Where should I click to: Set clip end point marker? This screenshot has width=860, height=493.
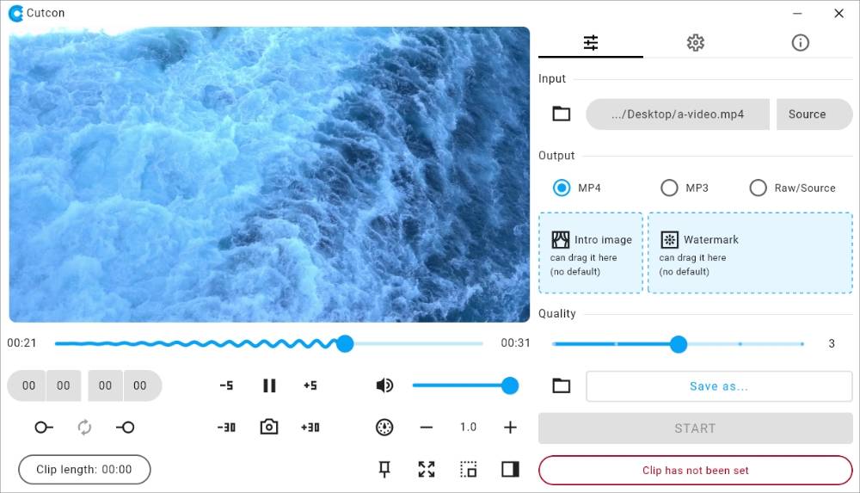(x=126, y=427)
